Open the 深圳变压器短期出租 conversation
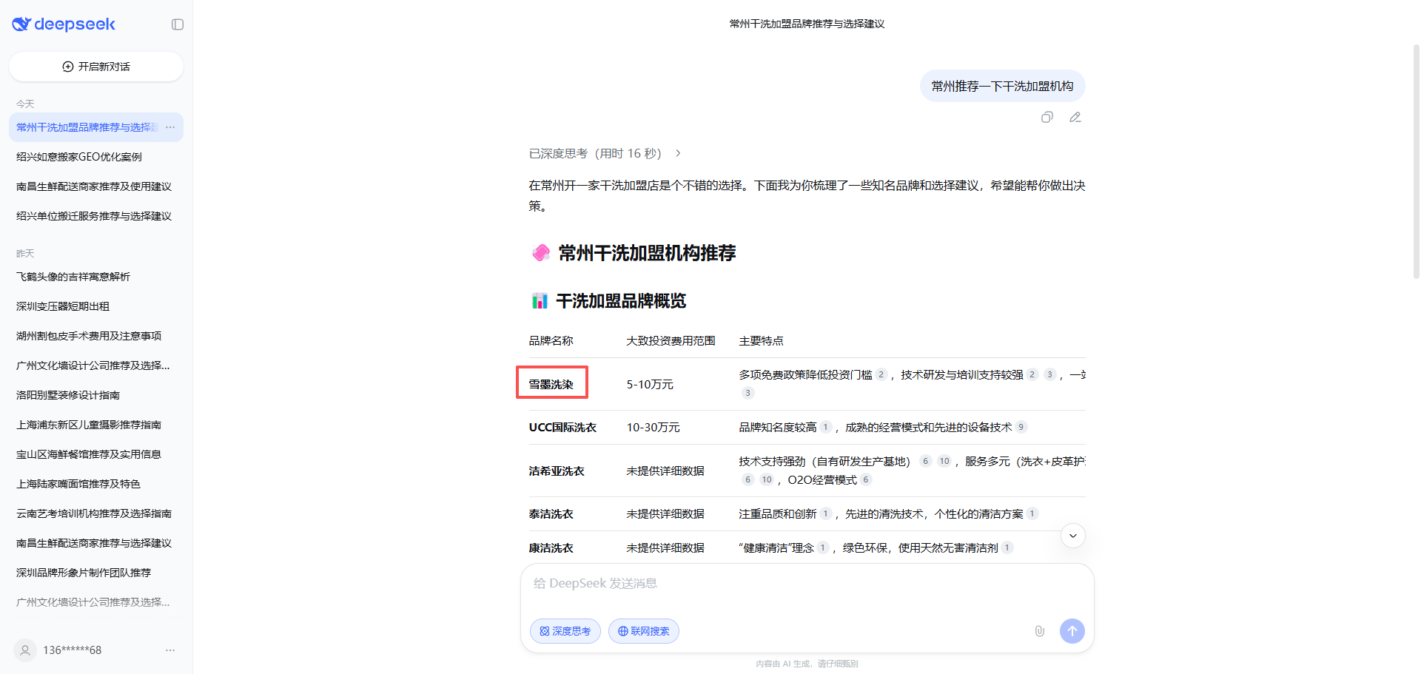1421x674 pixels. pyautogui.click(x=63, y=306)
